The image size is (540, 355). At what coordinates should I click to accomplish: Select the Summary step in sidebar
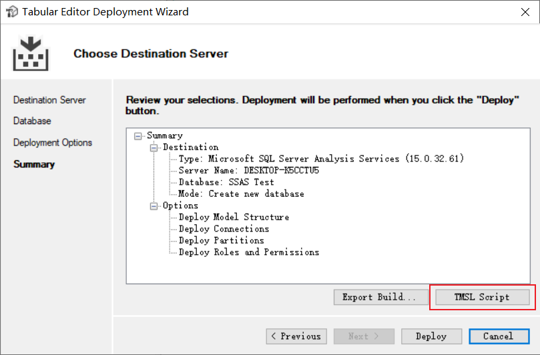pos(34,164)
